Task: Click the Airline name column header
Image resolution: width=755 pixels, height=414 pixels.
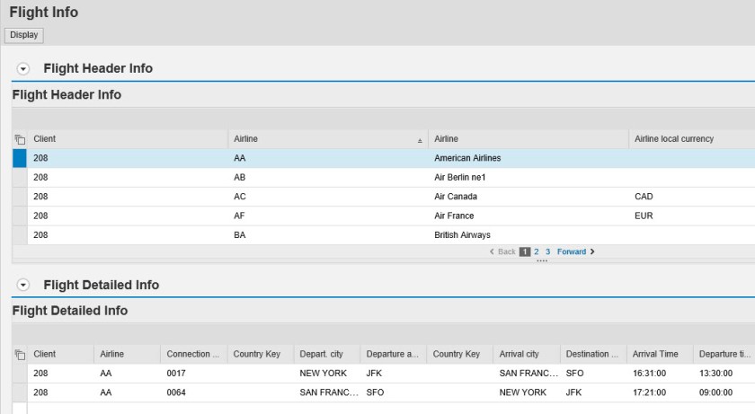Action: (528, 139)
